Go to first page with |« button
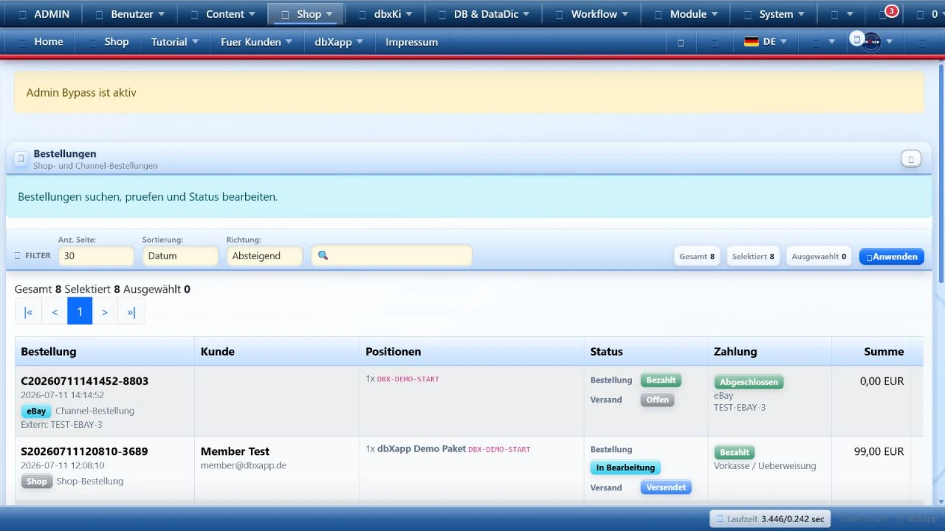The image size is (945, 531). pos(28,312)
